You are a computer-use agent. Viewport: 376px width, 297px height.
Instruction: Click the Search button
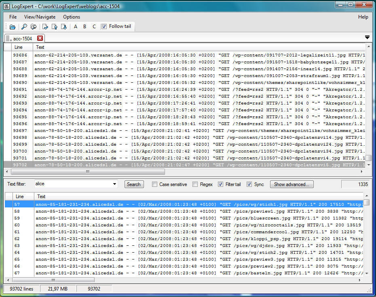pos(134,184)
